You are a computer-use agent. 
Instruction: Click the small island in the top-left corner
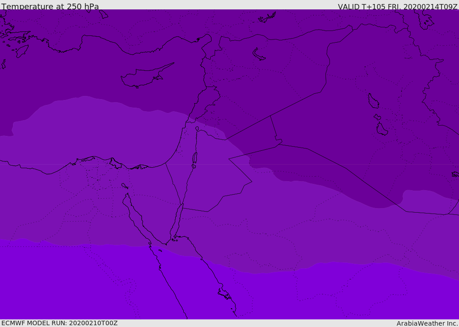(x=22, y=51)
